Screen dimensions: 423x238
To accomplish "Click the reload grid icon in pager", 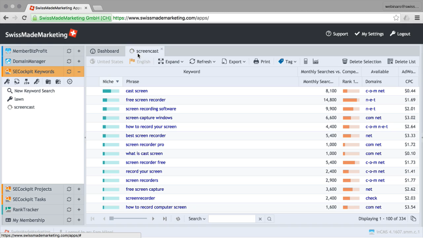I will [178, 219].
